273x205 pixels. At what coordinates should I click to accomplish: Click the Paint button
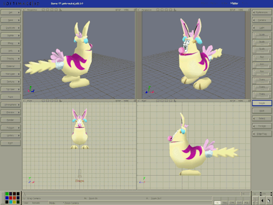pos(11,97)
